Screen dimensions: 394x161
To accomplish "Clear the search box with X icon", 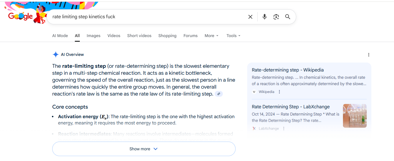I will tap(250, 17).
